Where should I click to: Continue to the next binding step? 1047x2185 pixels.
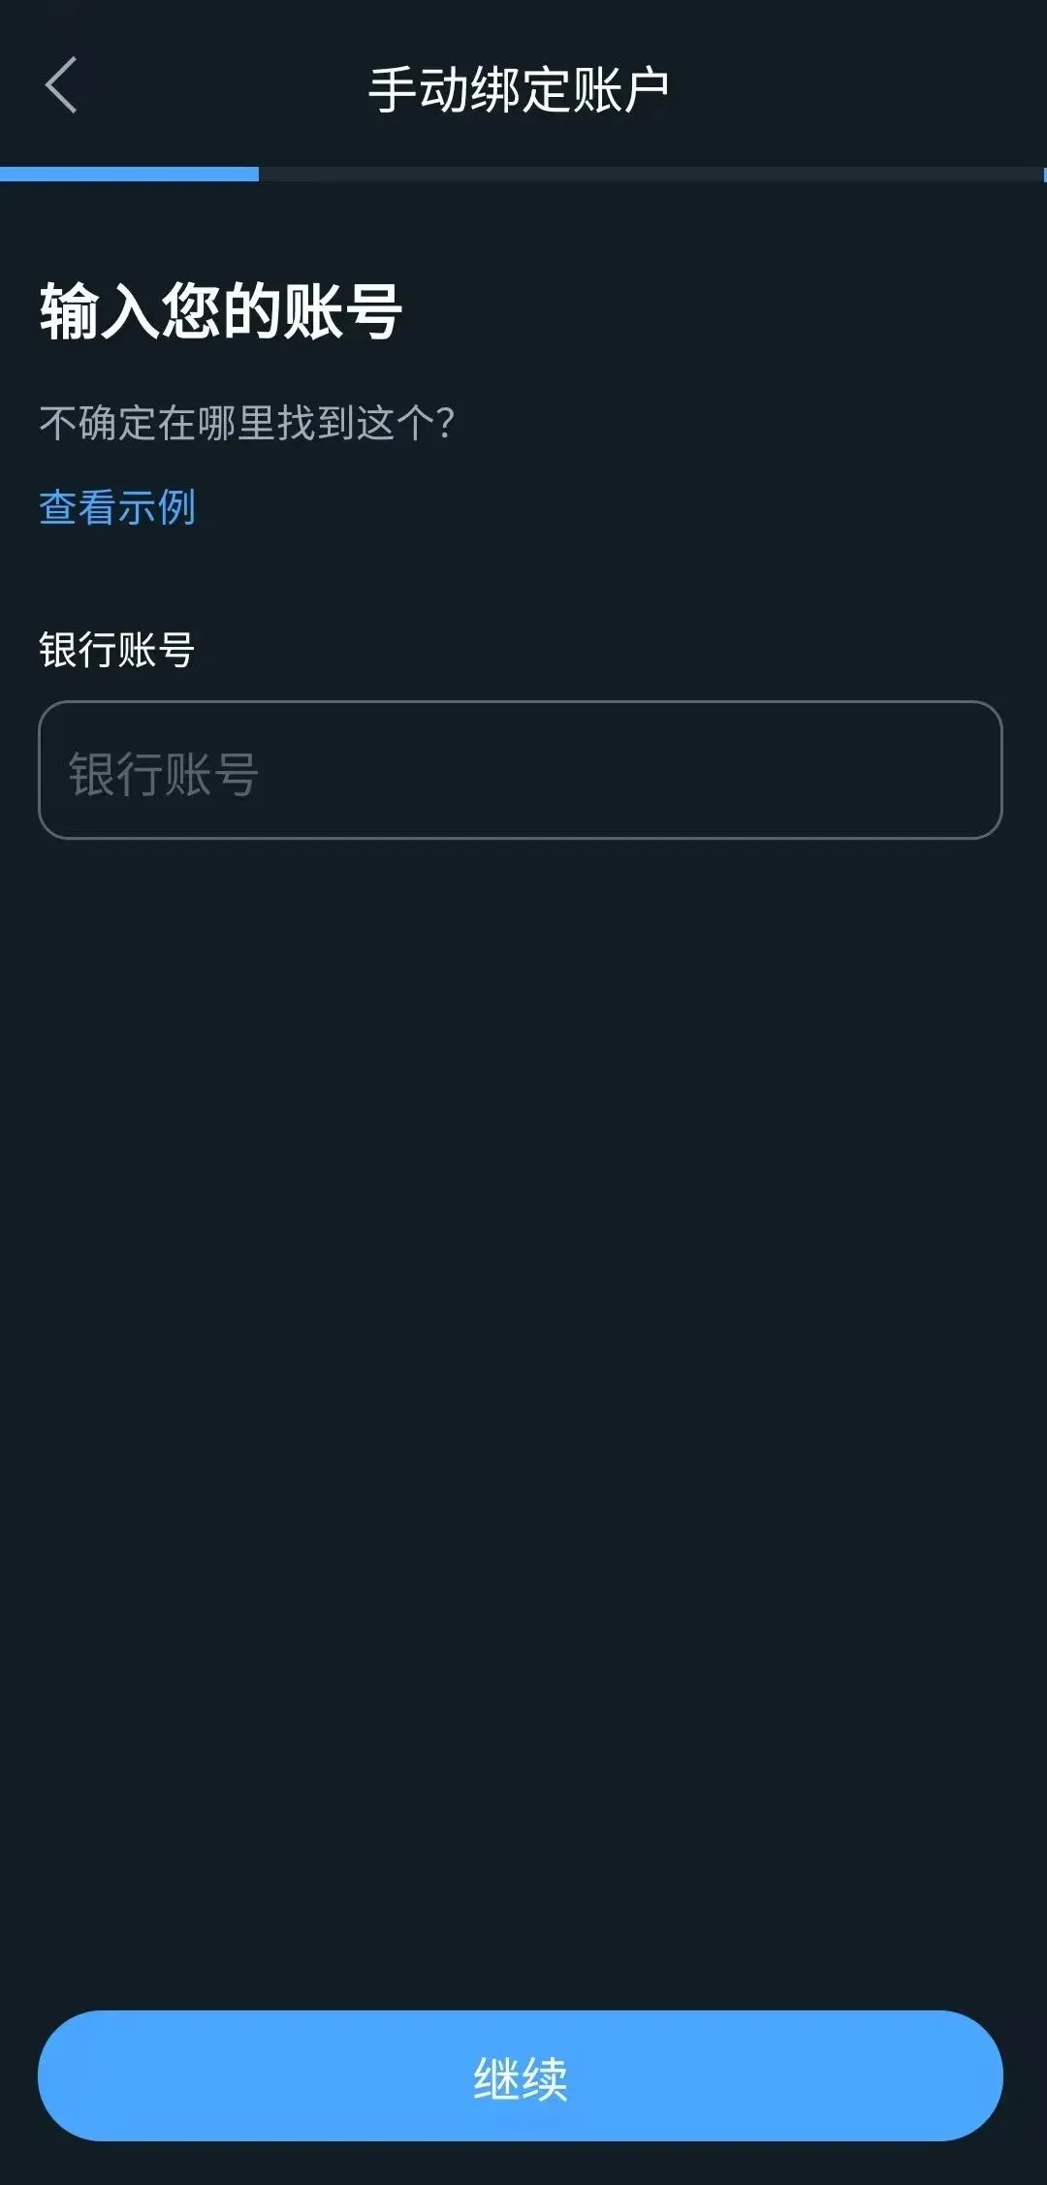pos(521,2075)
